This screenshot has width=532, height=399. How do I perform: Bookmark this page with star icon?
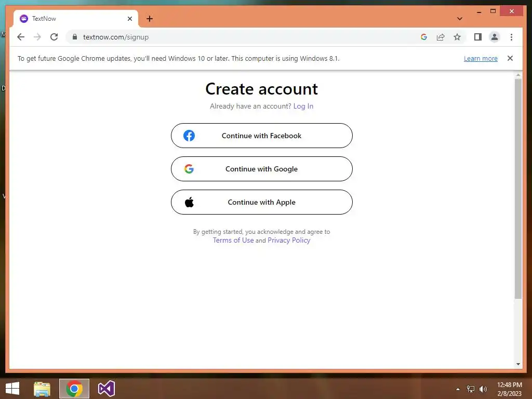[x=457, y=37]
